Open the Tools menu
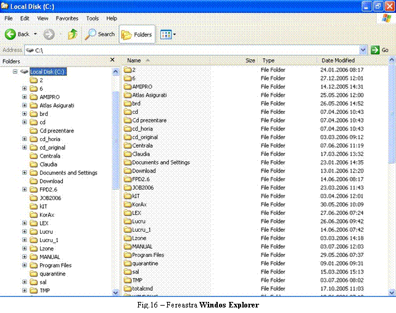This screenshot has width=396, height=313. [93, 18]
